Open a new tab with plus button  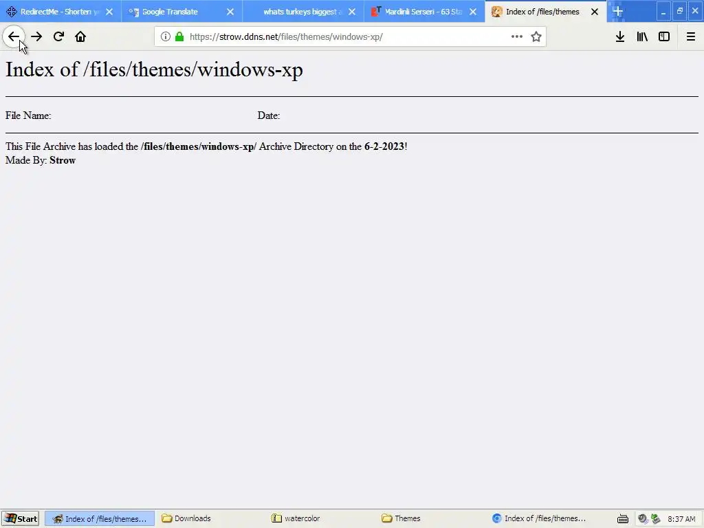(x=618, y=11)
